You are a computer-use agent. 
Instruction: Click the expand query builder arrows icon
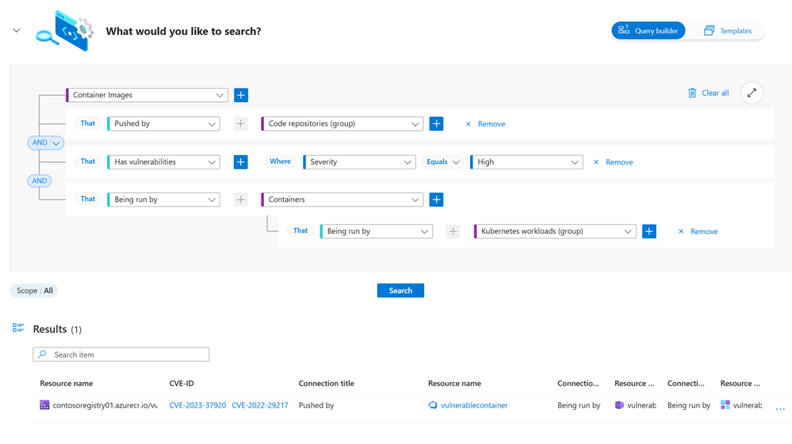[x=752, y=93]
